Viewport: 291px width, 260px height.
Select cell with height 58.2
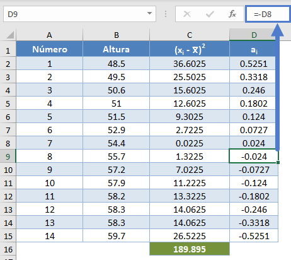coord(117,196)
